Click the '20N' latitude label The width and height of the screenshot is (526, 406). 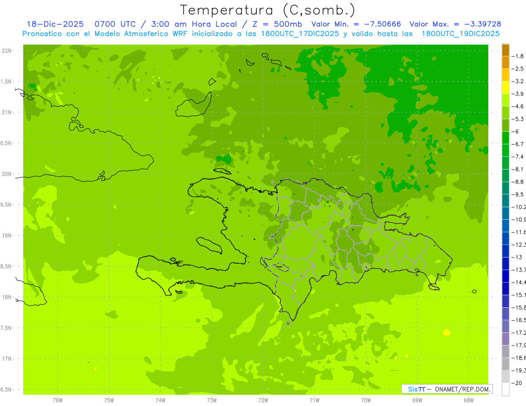7,174
